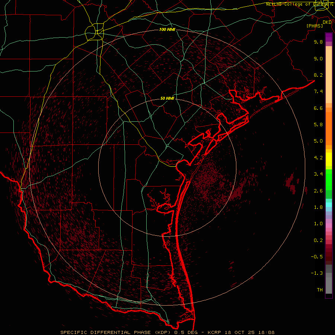Click the 4.2 legend value

point(318,158)
